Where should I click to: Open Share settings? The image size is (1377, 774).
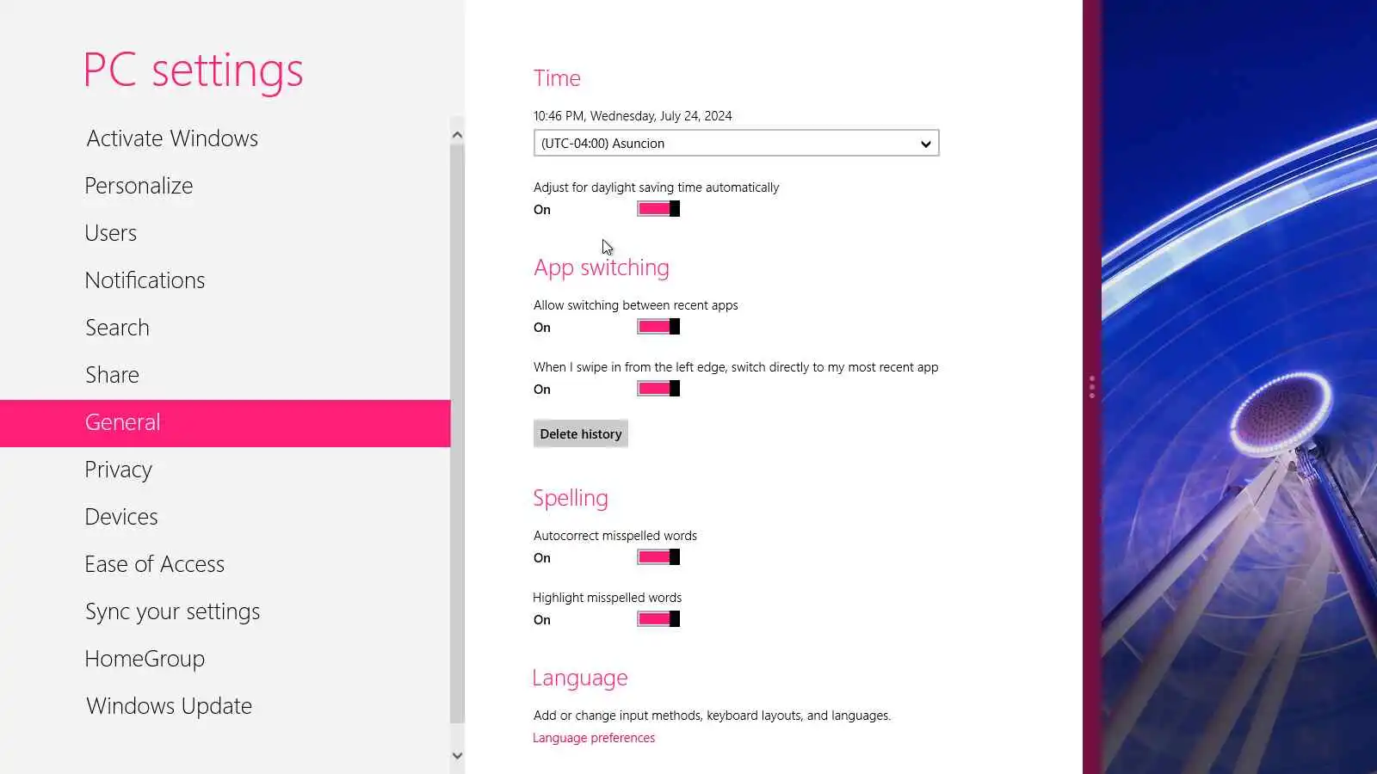(x=225, y=375)
